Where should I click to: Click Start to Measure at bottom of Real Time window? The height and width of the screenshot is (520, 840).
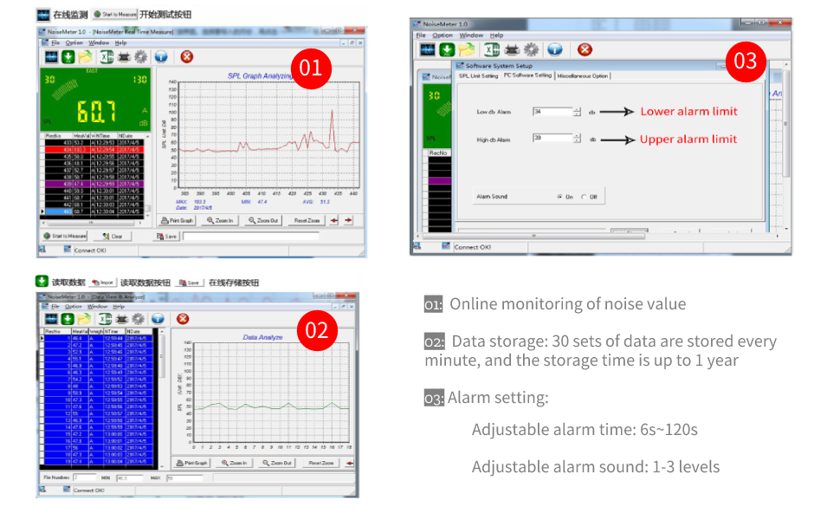(65, 236)
